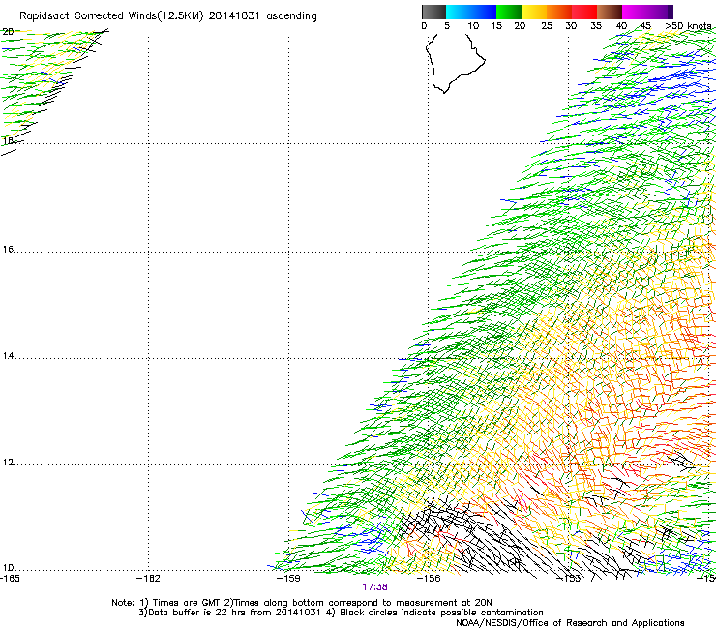
Task: Click the date '20141031' in the title
Action: click(x=234, y=16)
